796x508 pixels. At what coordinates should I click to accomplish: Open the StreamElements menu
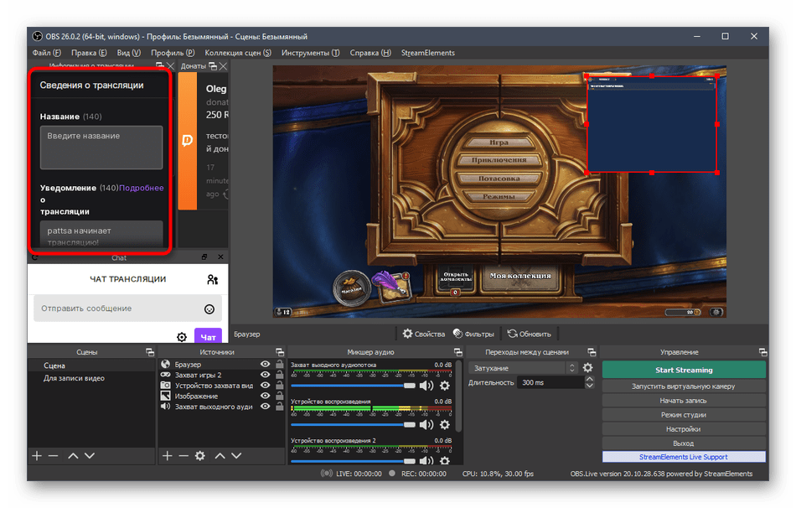click(x=427, y=53)
